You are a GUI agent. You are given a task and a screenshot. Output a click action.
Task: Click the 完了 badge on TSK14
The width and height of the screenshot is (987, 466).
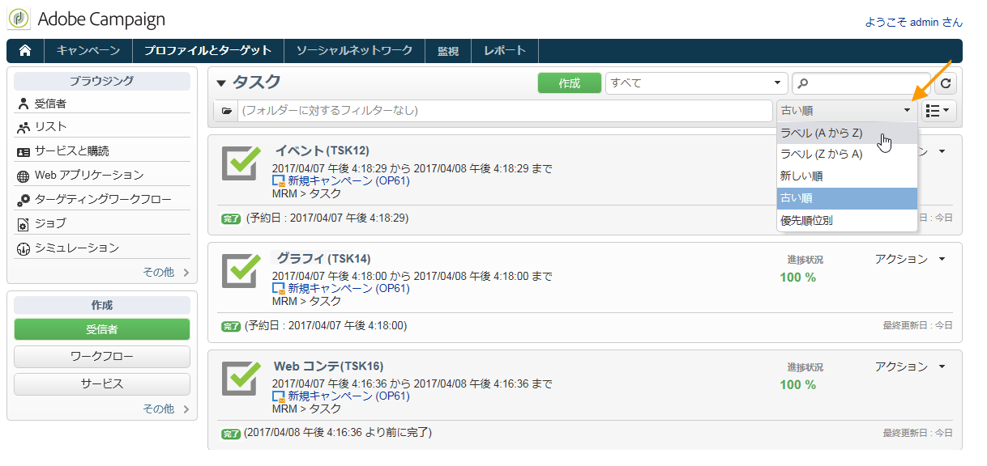coord(231,326)
